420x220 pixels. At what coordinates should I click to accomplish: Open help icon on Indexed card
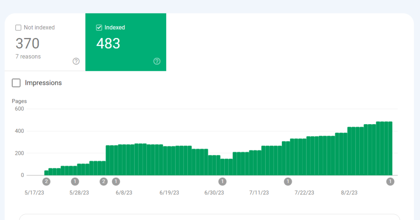click(157, 61)
